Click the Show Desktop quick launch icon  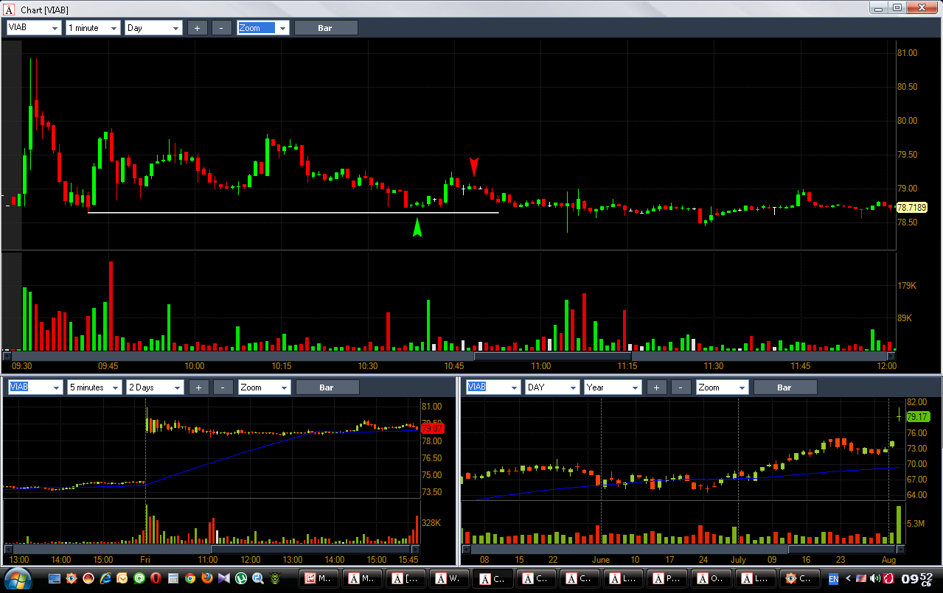[x=55, y=578]
